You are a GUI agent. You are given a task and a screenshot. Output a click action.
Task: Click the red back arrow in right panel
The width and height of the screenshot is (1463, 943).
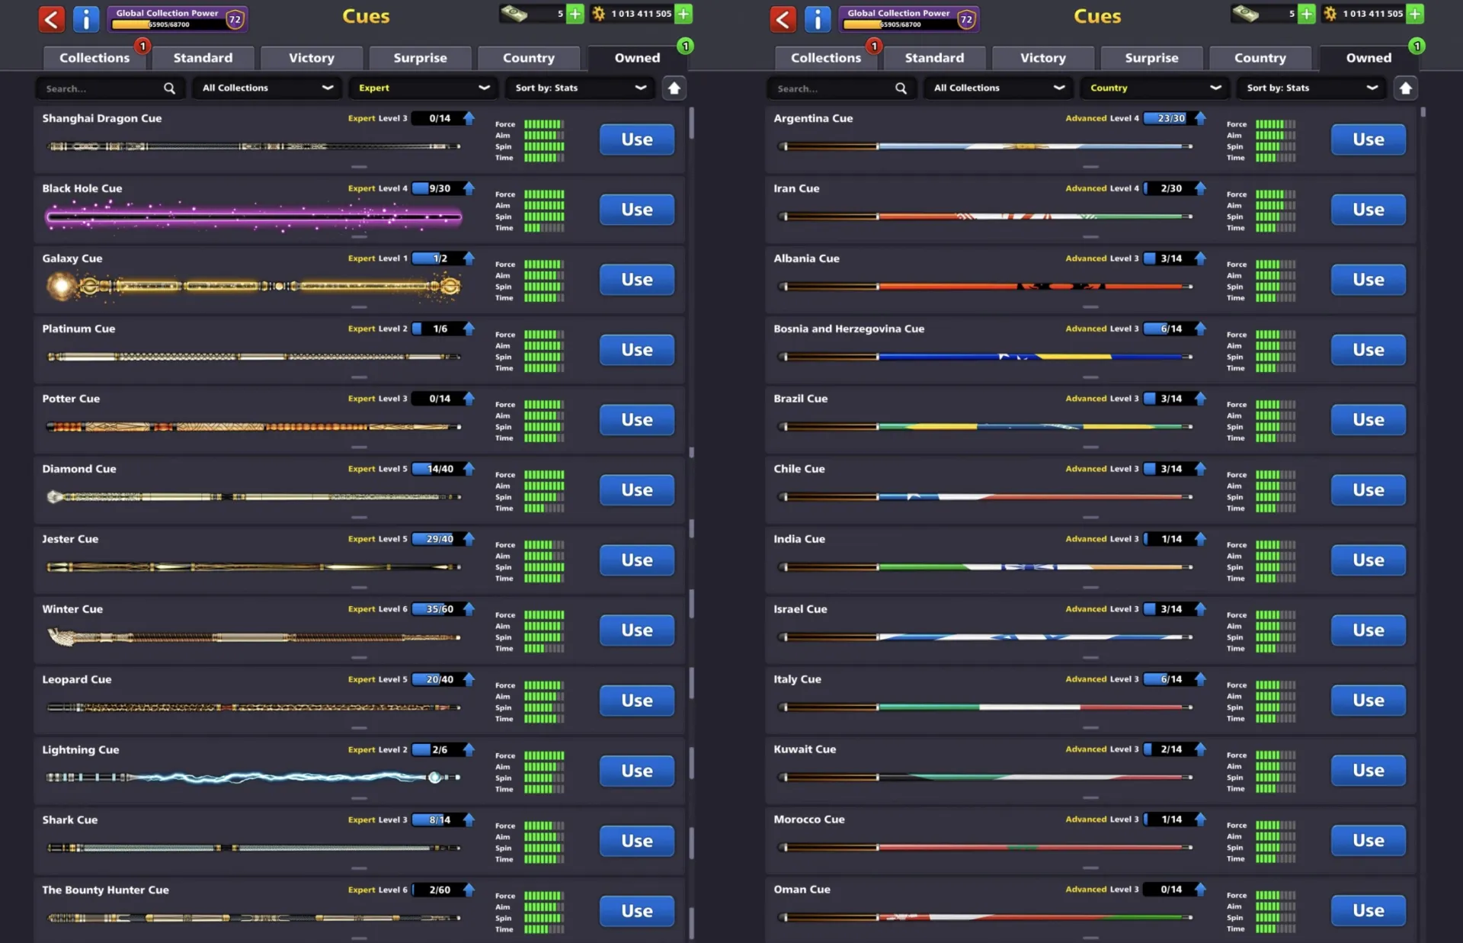pos(783,18)
